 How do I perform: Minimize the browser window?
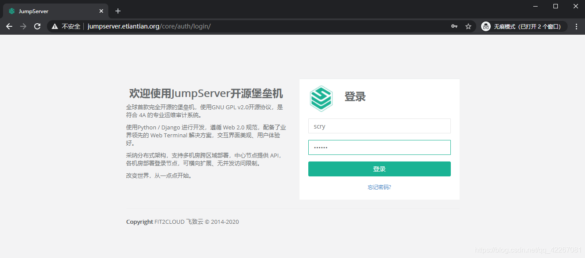pos(535,6)
